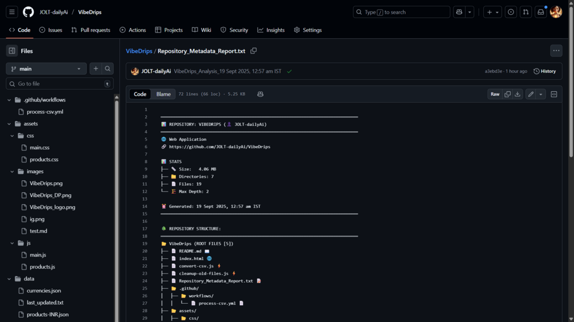Screen dimensions: 574x322
Task: Focus the Go to file field
Action: click(59, 84)
